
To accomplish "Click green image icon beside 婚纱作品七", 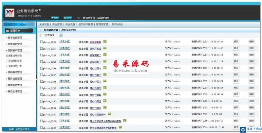I will 105,75.
